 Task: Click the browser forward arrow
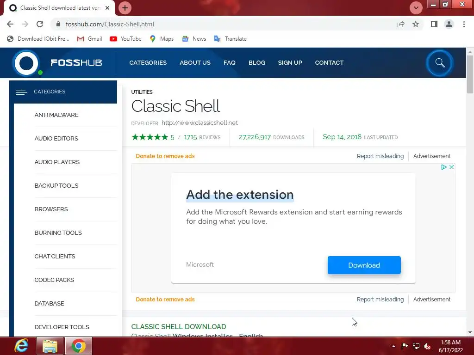coord(25,24)
